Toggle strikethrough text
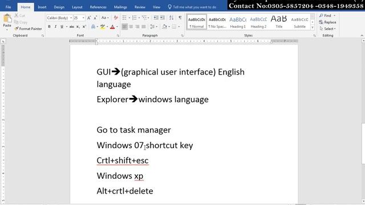This screenshot has width=365, height=205. point(72,27)
